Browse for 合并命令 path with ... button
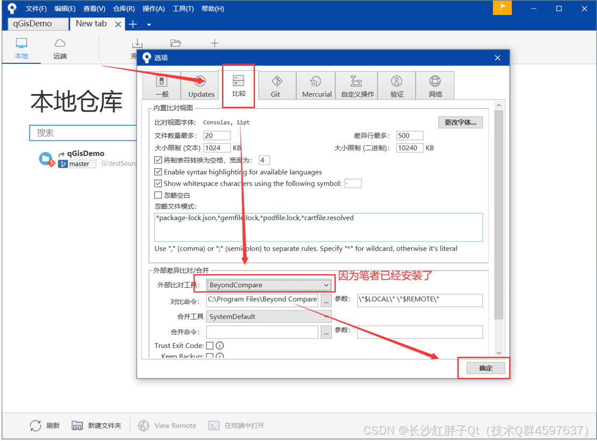The width and height of the screenshot is (597, 441). pyautogui.click(x=326, y=332)
